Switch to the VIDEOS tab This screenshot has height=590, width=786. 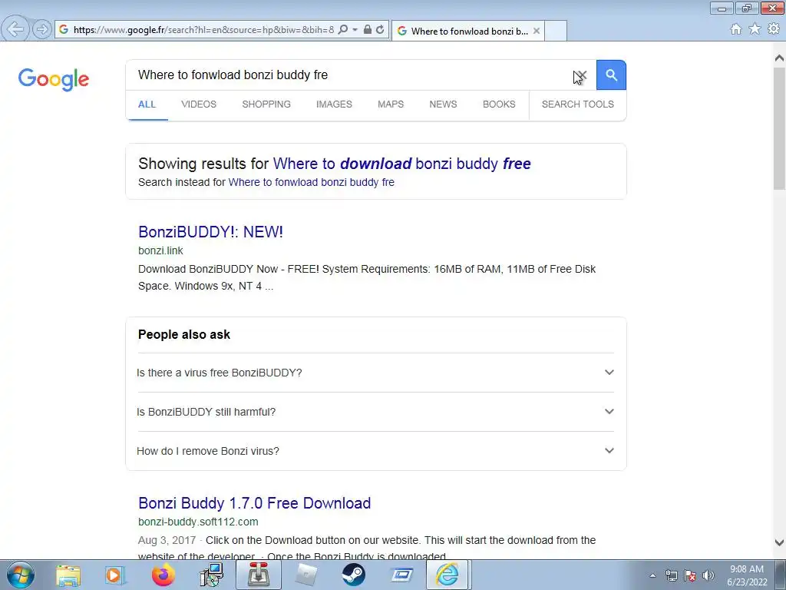pos(199,104)
